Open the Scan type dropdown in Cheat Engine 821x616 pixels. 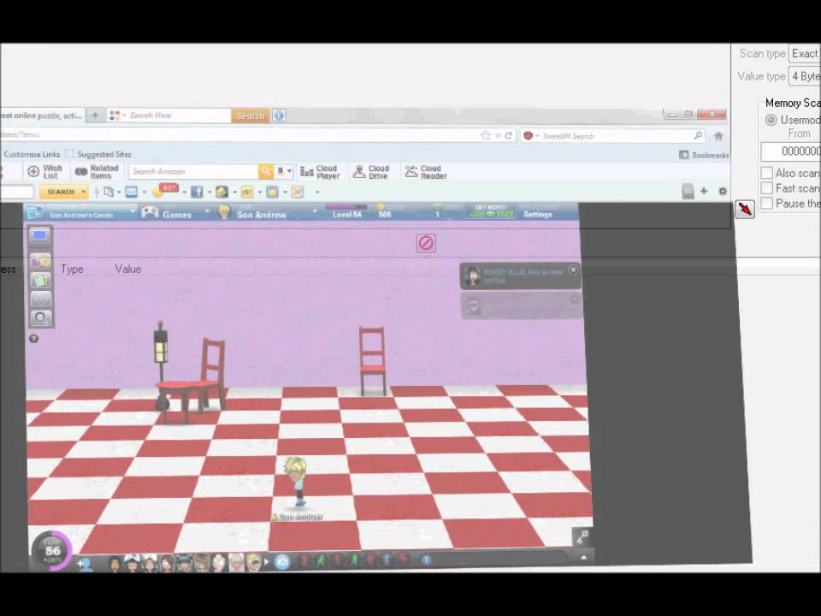[805, 53]
